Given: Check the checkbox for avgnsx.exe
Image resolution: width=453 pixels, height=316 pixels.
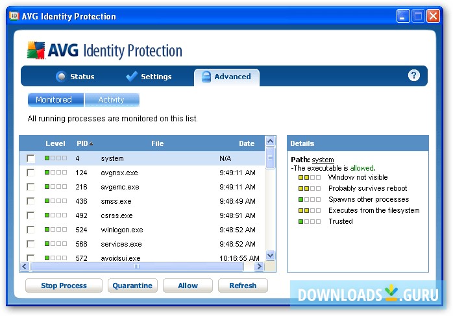Looking at the screenshot, I should (x=31, y=173).
